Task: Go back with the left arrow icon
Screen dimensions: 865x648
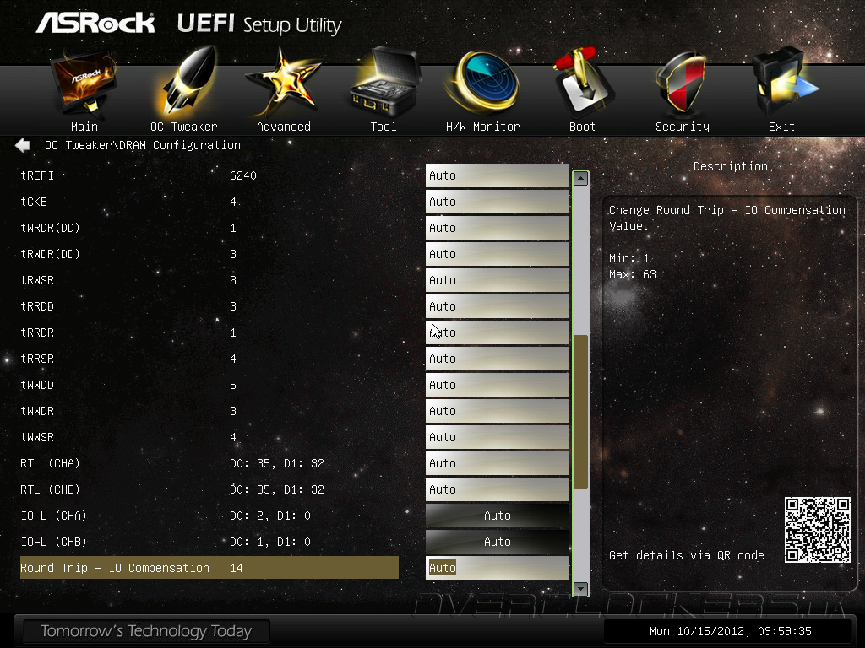Action: (x=23, y=145)
